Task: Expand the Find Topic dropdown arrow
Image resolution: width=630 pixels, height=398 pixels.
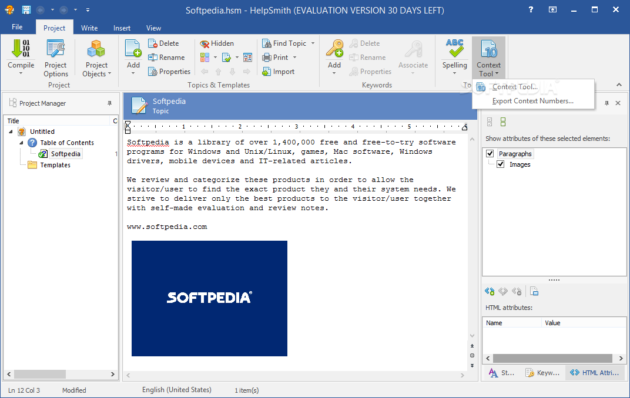Action: click(313, 43)
